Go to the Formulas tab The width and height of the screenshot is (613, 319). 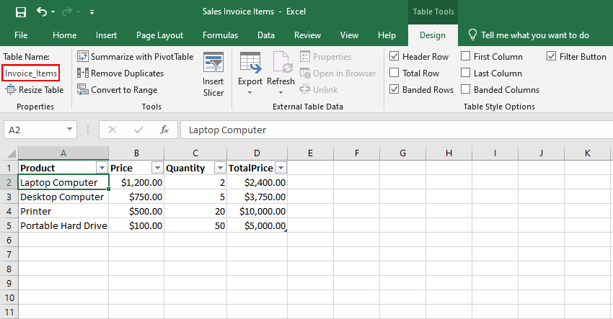click(x=220, y=35)
